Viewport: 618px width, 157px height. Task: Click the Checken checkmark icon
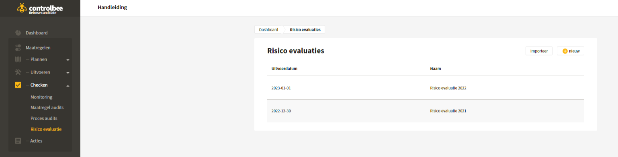tap(18, 85)
